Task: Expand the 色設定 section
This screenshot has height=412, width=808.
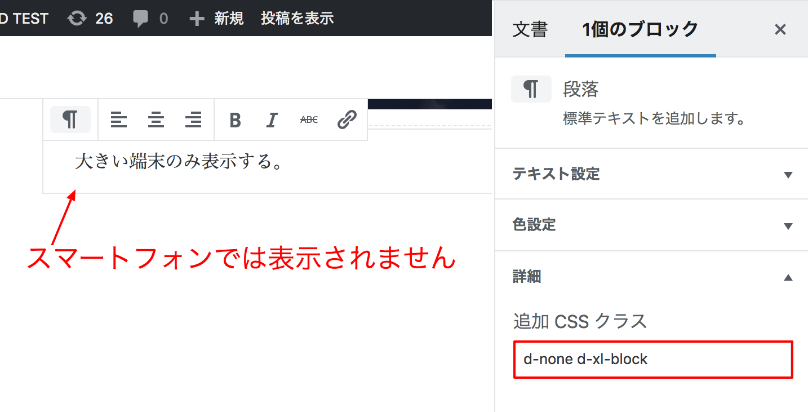Action: [651, 225]
